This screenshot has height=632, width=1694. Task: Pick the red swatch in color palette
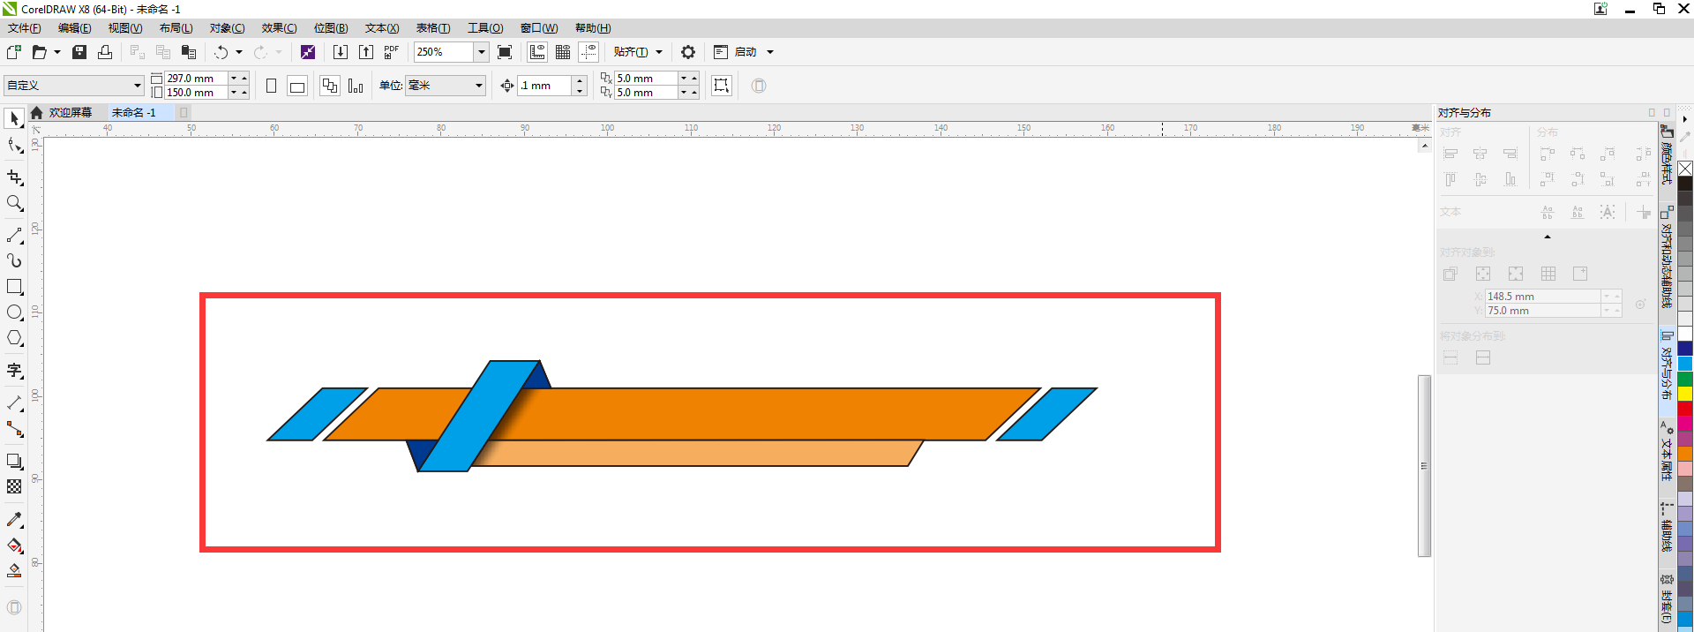1685,409
